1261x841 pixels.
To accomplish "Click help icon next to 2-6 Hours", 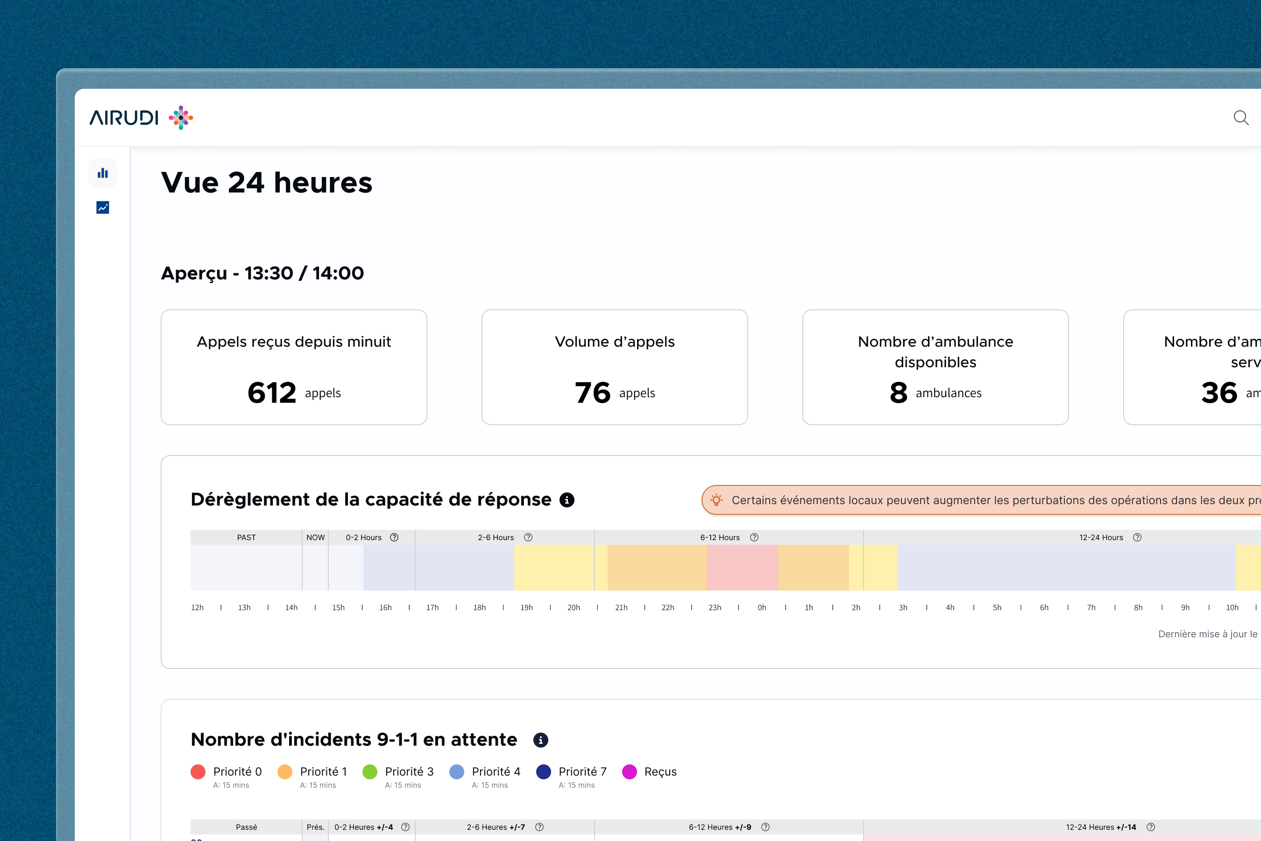I will pos(528,537).
